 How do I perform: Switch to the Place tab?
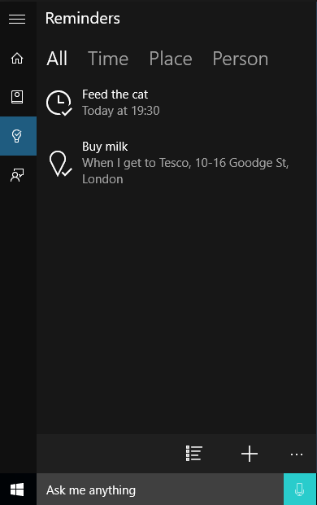tap(171, 59)
